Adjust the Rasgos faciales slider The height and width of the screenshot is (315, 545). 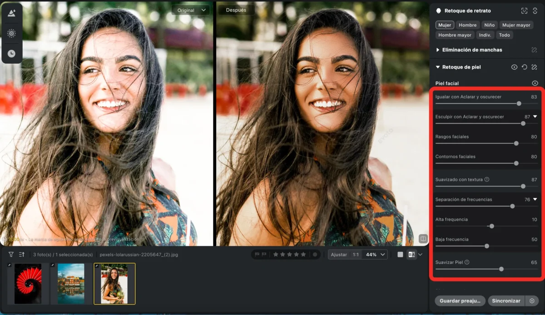(516, 143)
